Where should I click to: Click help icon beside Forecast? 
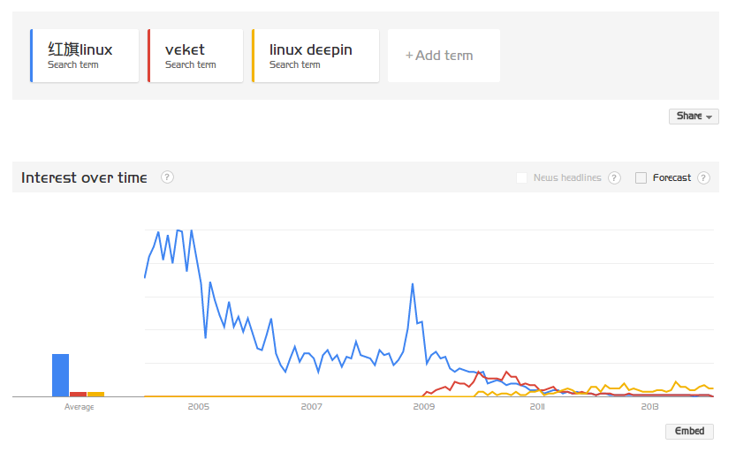pyautogui.click(x=703, y=177)
